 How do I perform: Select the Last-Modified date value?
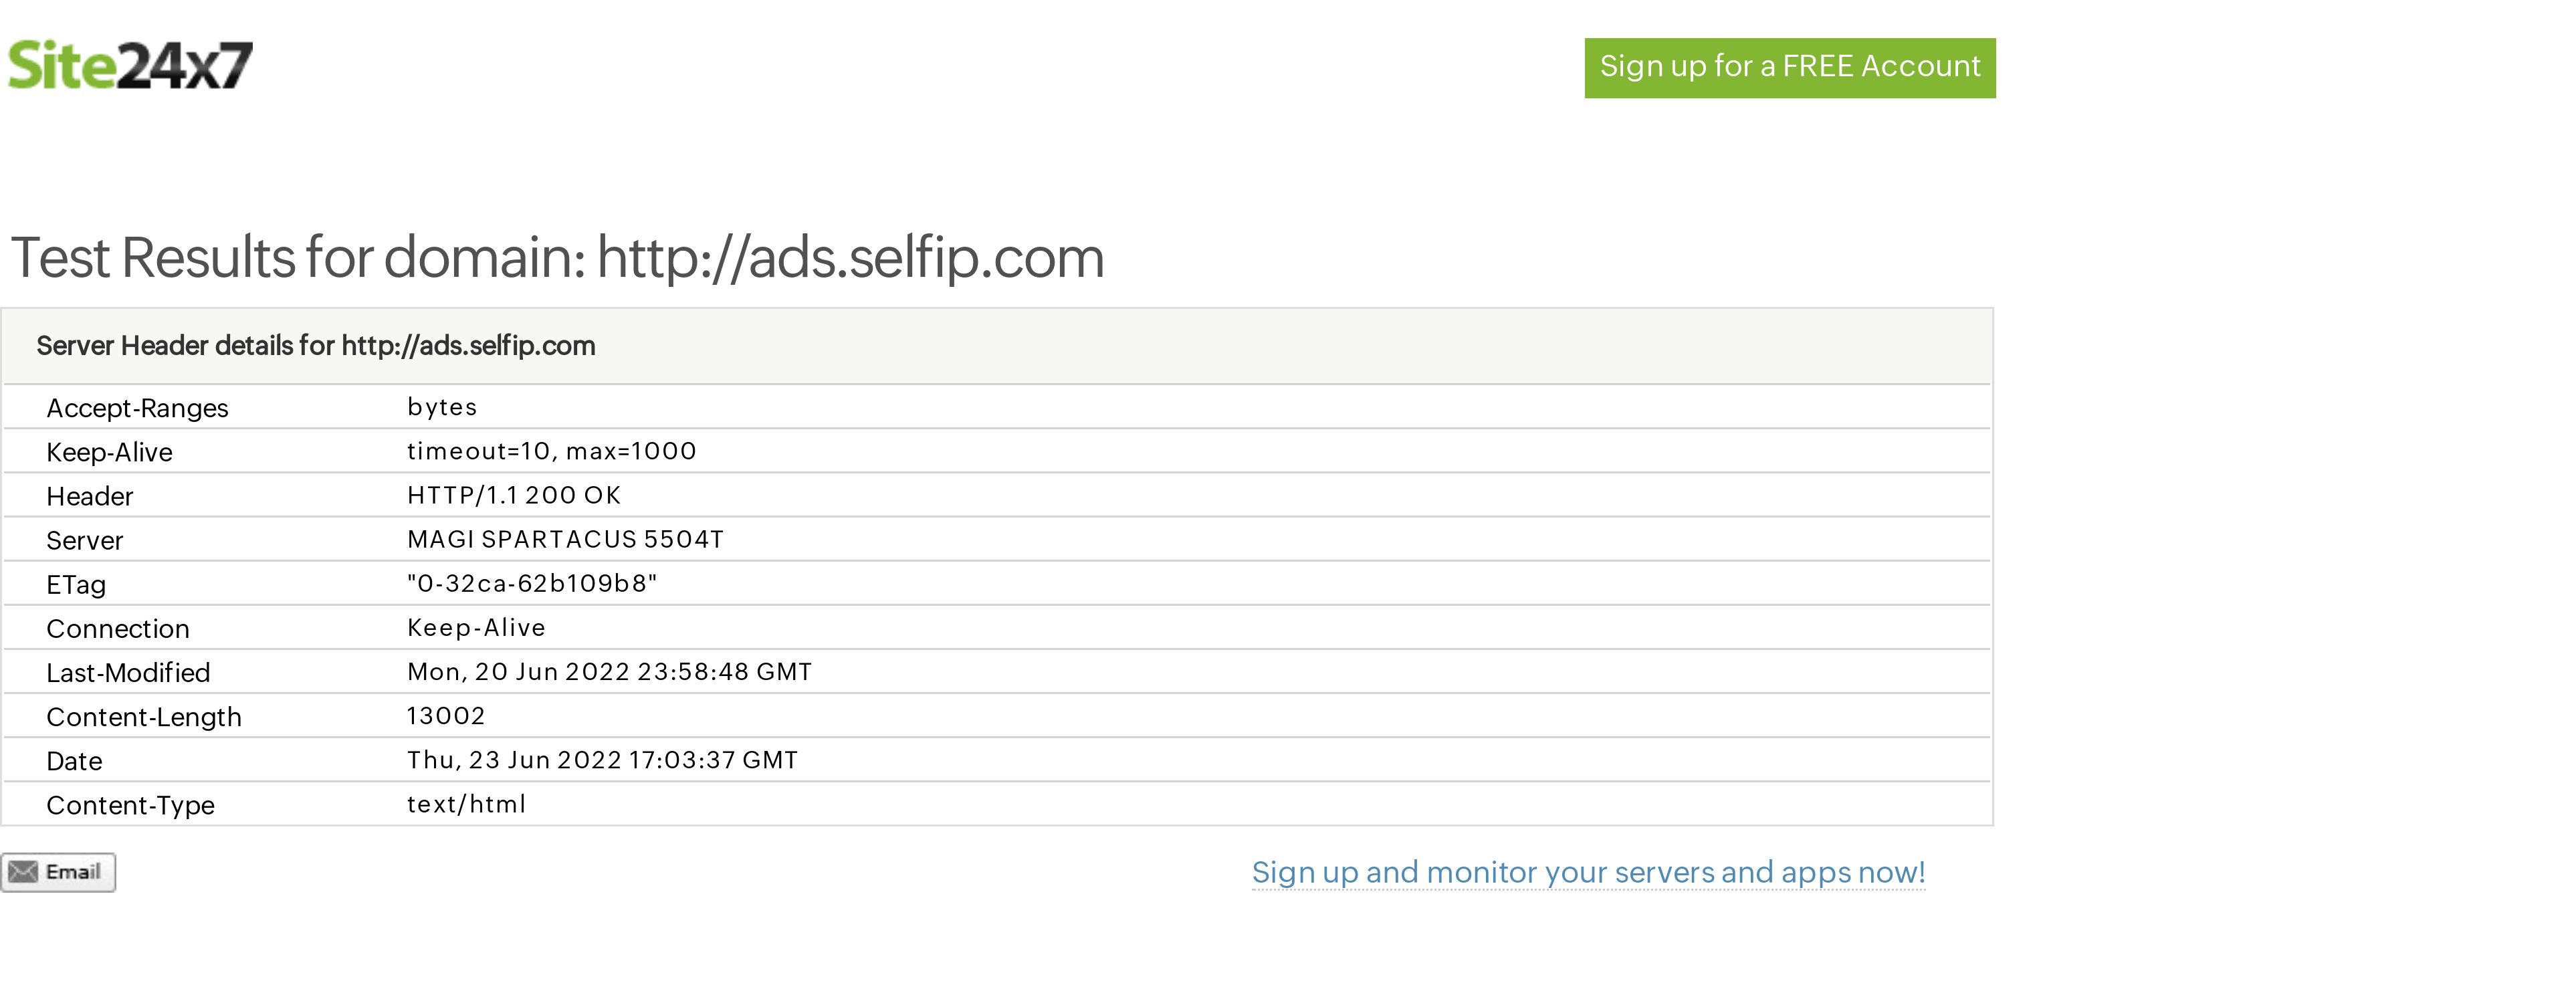coord(609,672)
